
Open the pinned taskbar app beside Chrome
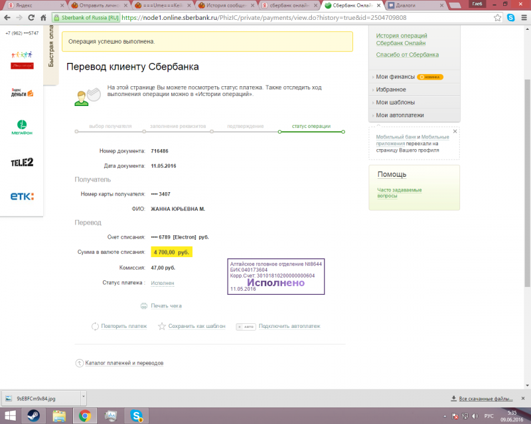point(111,416)
